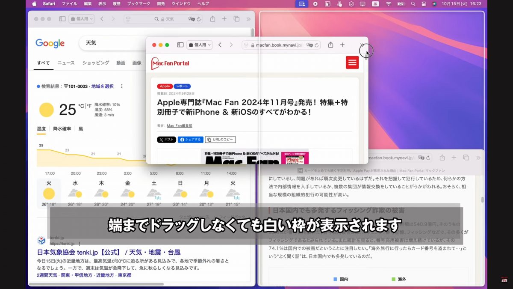Click the blue レポート category tag

click(x=182, y=86)
